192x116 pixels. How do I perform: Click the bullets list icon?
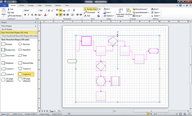pyautogui.click(x=69, y=11)
